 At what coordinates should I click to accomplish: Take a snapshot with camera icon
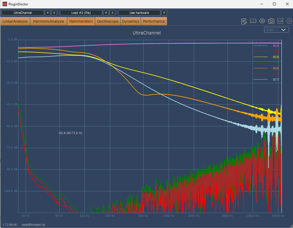coord(271,21)
